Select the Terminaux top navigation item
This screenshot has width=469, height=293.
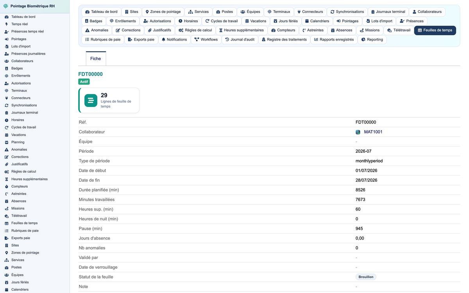279,12
